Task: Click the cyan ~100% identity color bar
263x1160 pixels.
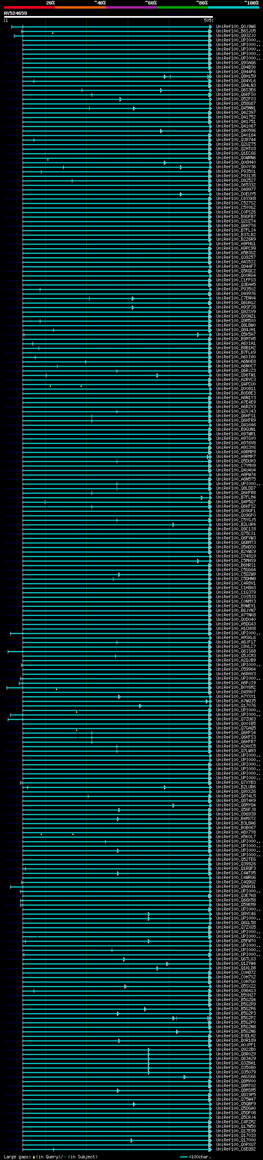Action: click(x=233, y=7)
